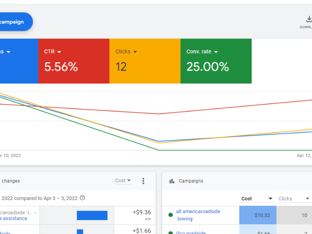Click the Campaigns card title
This screenshot has height=234, width=312.
pos(191,181)
